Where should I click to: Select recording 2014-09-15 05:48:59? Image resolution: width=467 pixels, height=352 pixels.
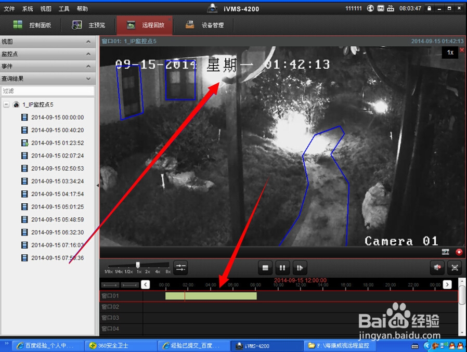point(58,219)
